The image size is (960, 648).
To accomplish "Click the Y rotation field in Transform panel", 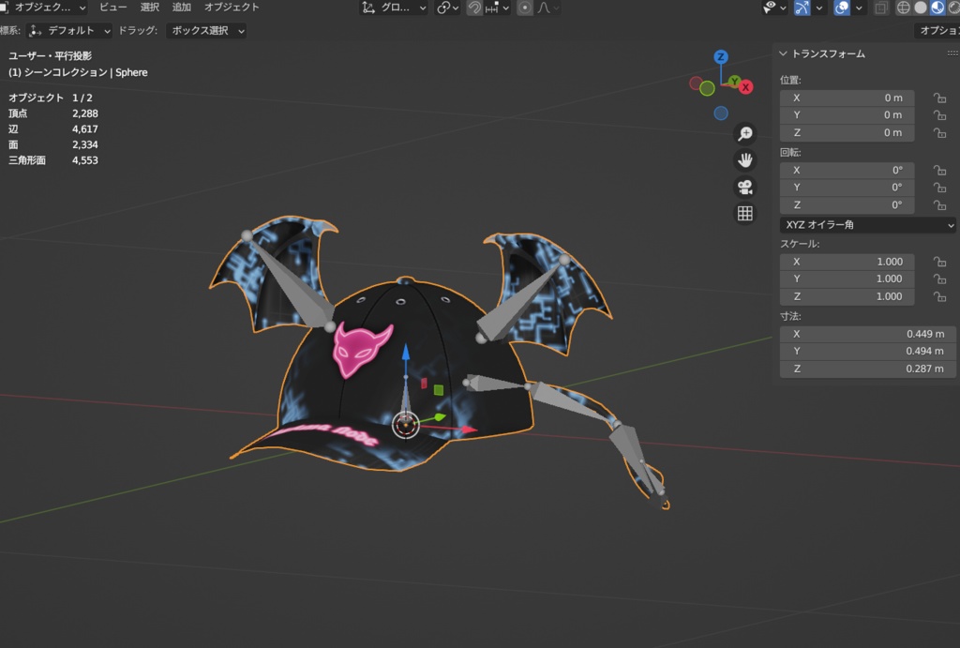I will click(x=847, y=187).
